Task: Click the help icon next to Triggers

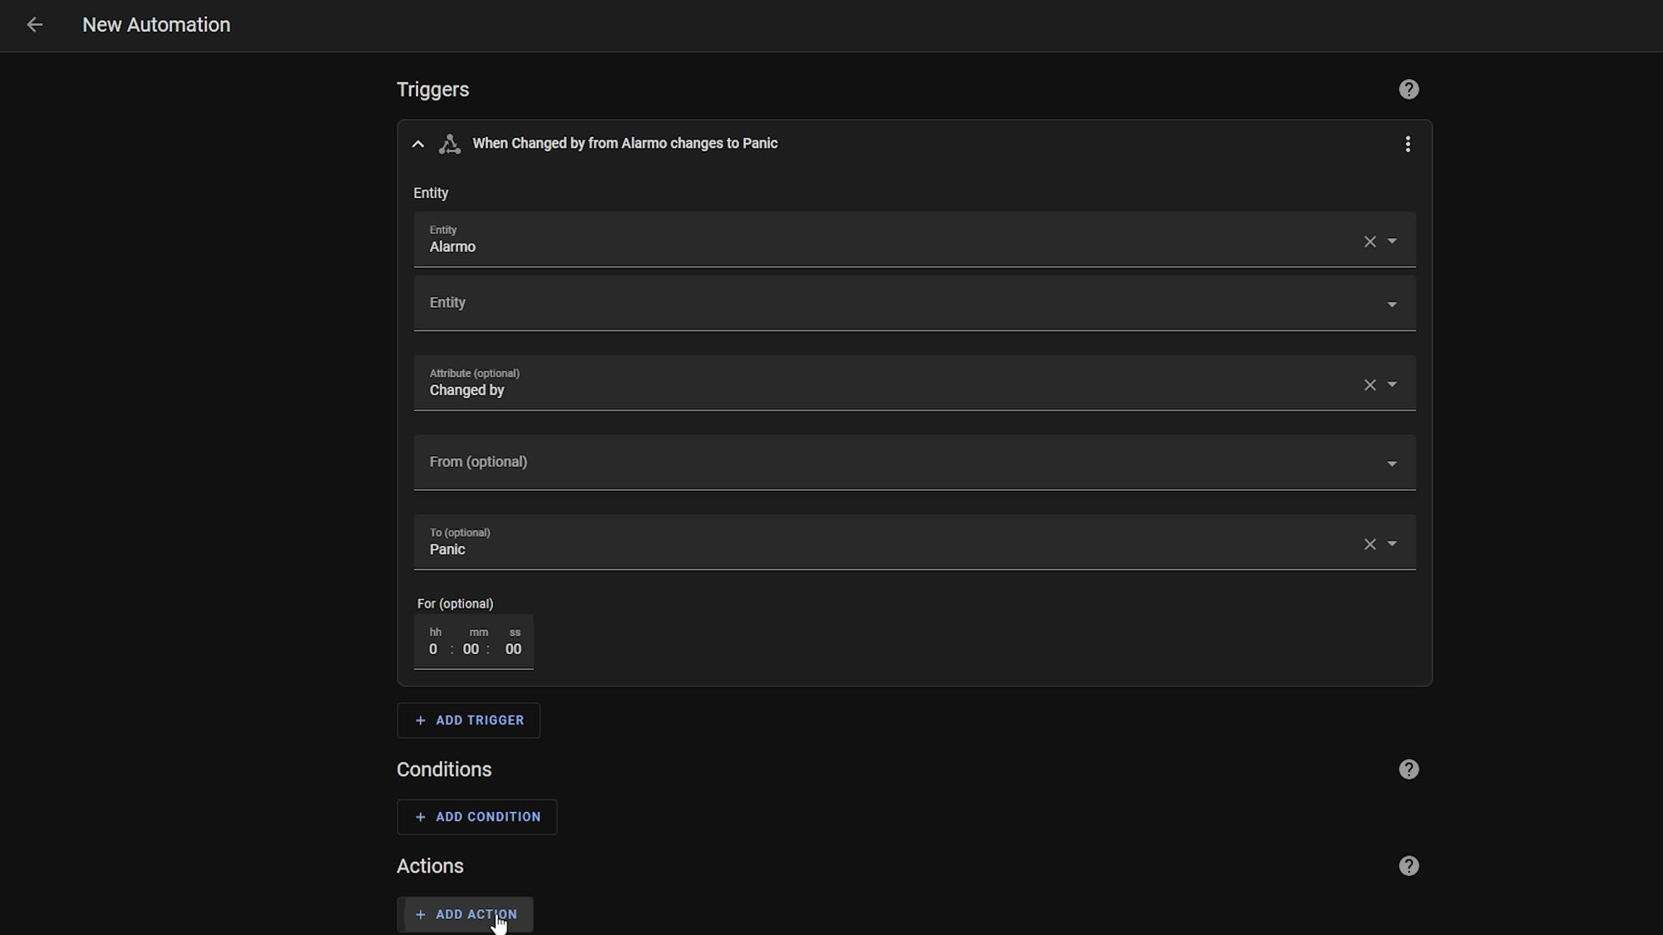Action: [1409, 89]
